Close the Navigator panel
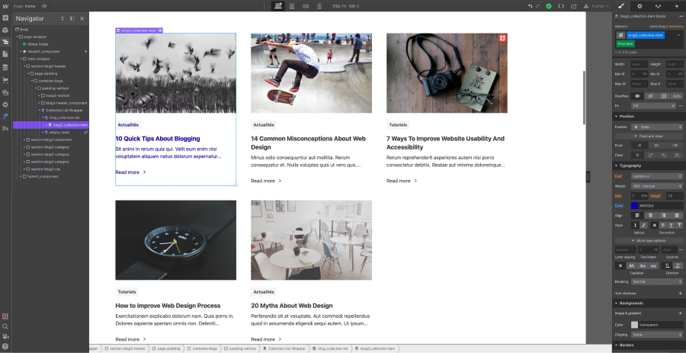This screenshot has height=353, width=686. click(x=82, y=19)
